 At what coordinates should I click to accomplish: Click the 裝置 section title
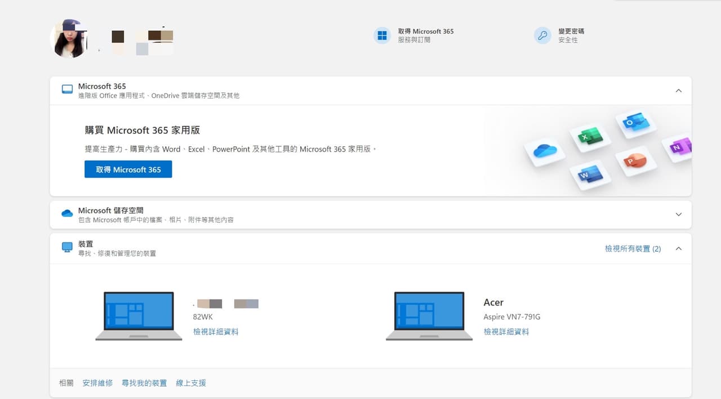pyautogui.click(x=86, y=244)
